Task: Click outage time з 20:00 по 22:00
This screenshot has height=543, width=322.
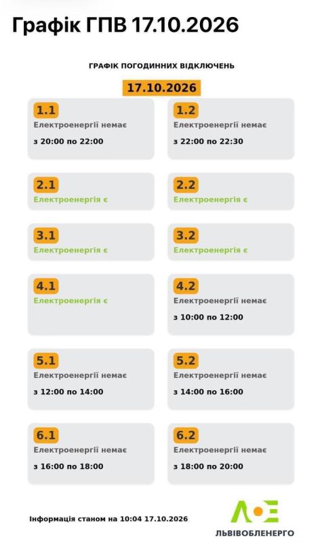Action: (68, 141)
